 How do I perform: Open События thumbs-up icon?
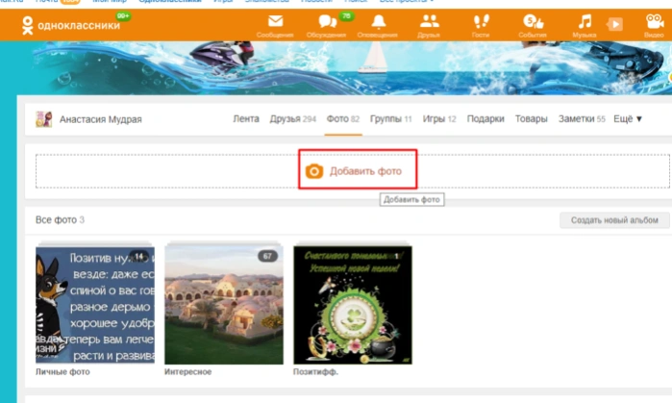[x=533, y=25]
